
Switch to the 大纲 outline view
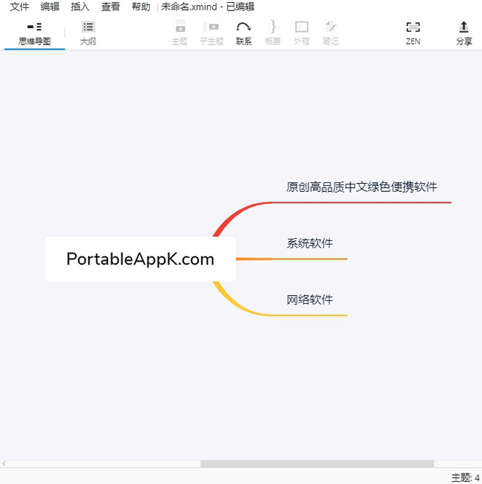coord(88,33)
